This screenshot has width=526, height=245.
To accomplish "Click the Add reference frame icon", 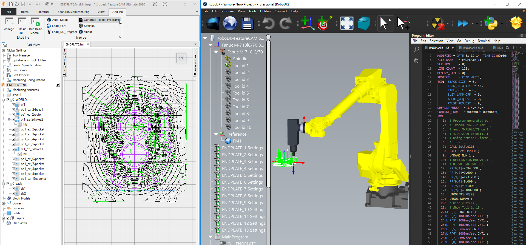I will pyautogui.click(x=307, y=23).
